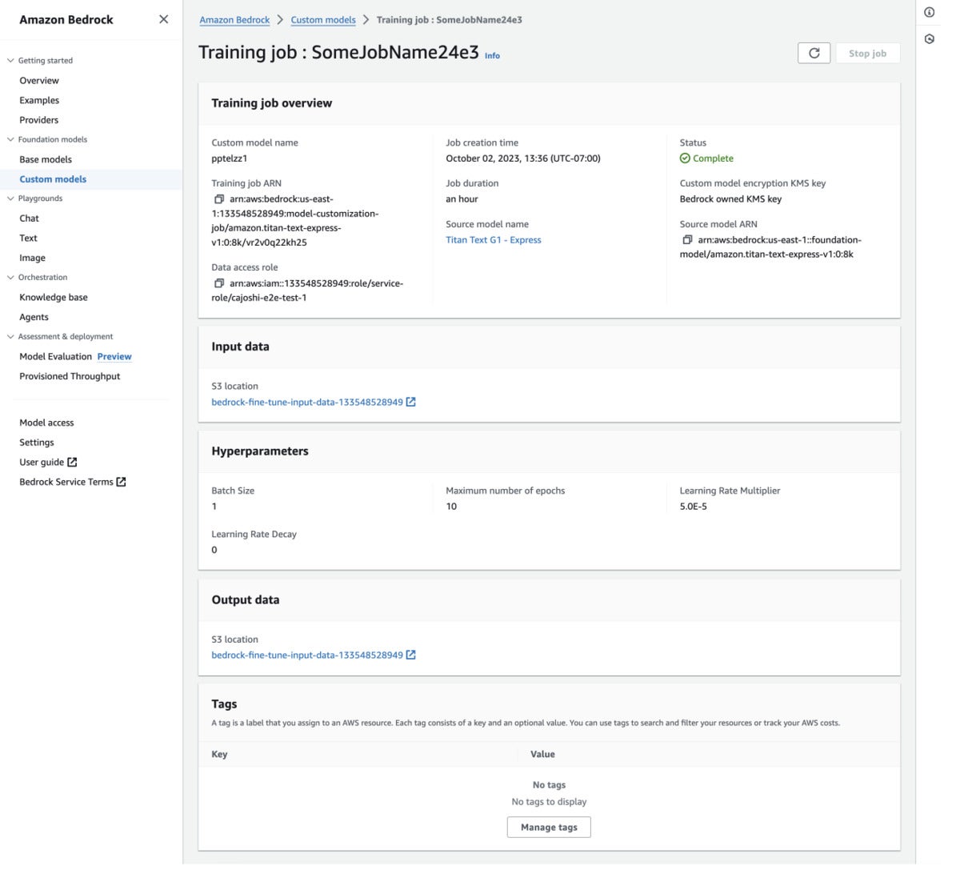Click the Training job overview heading

[x=271, y=103]
